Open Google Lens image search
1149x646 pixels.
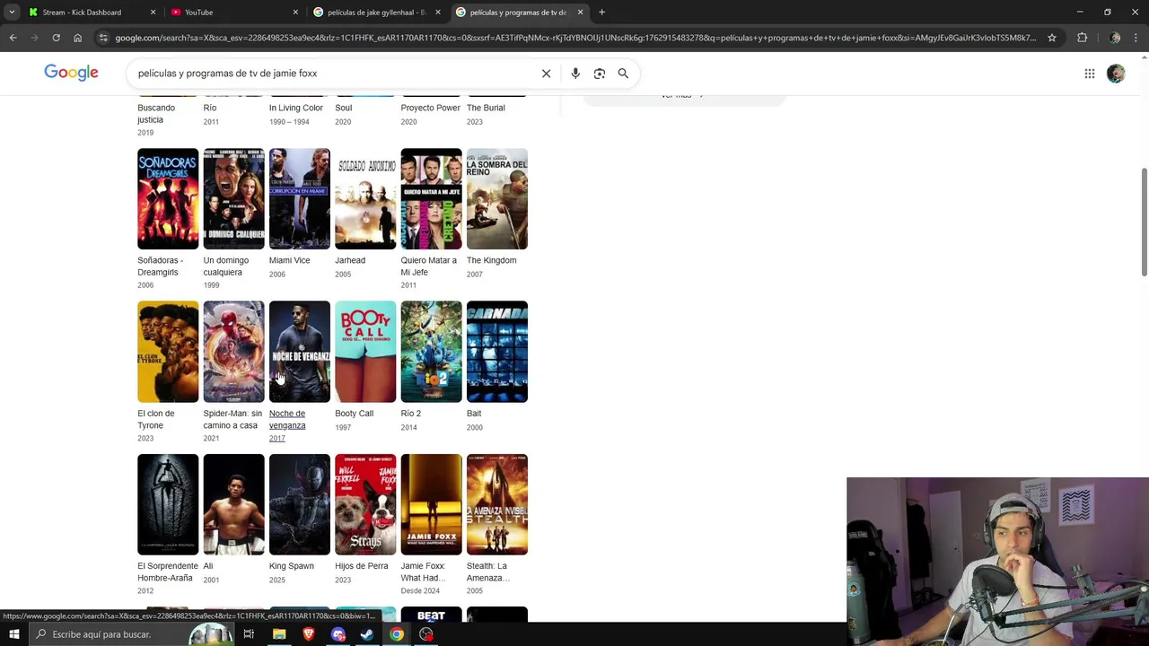[x=600, y=74]
